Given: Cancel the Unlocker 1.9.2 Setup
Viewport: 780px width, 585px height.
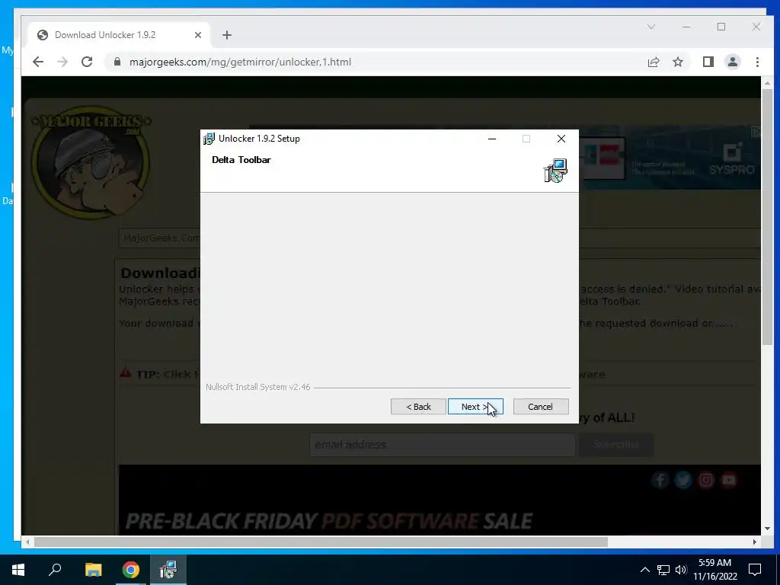Looking at the screenshot, I should 541,407.
